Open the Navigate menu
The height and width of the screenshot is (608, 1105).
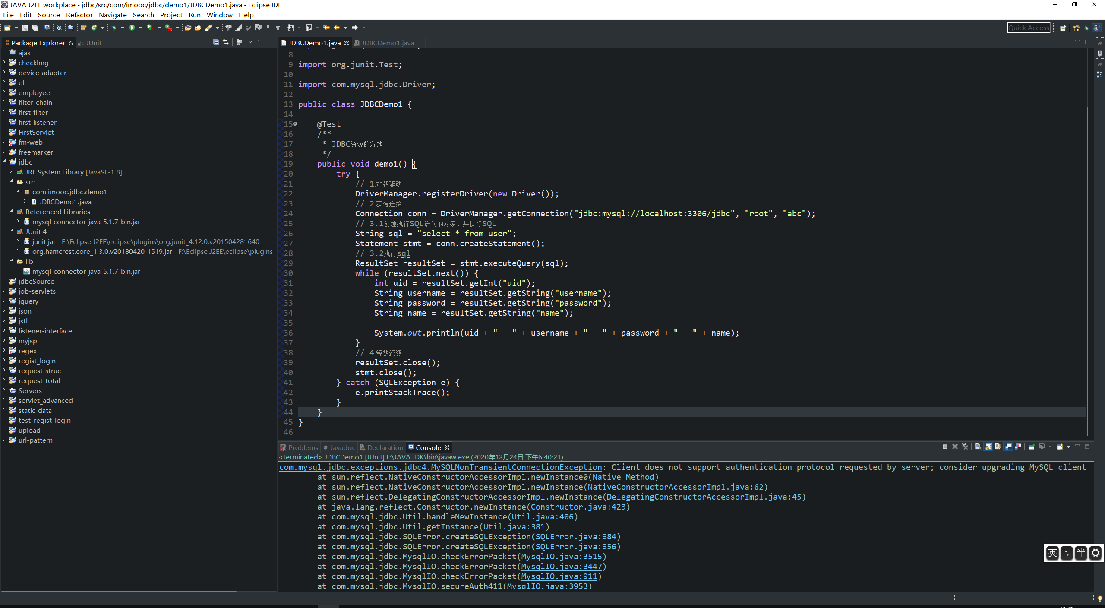tap(113, 15)
